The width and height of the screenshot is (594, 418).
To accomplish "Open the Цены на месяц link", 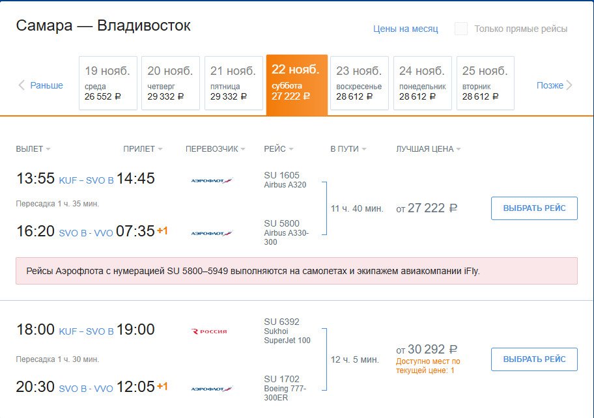I will coord(405,29).
